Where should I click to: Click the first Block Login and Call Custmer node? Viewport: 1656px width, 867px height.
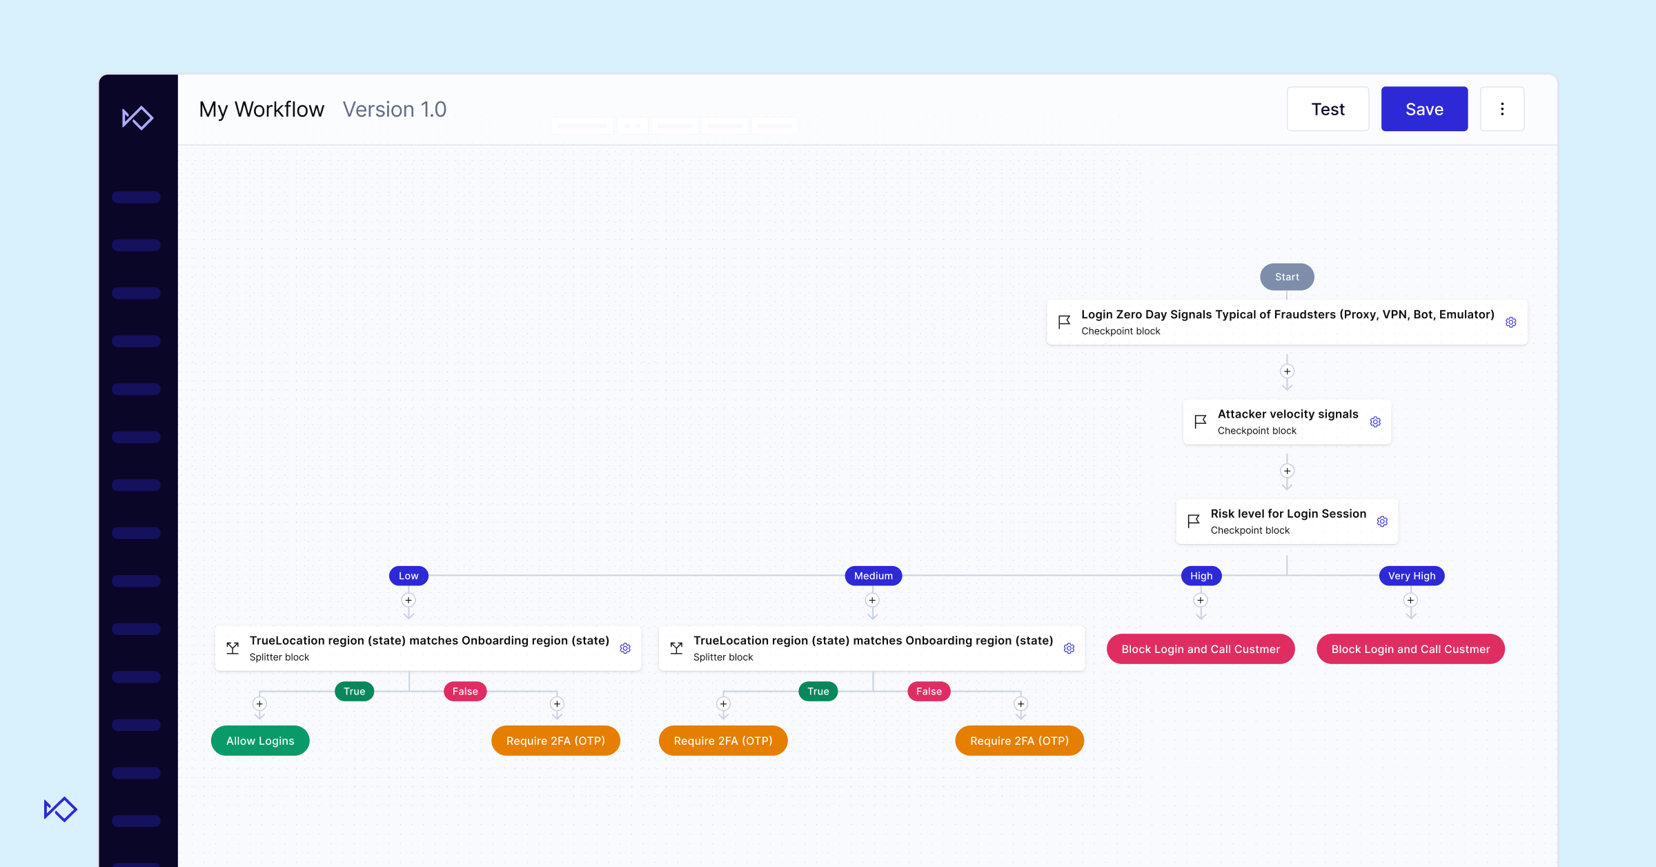(1201, 649)
